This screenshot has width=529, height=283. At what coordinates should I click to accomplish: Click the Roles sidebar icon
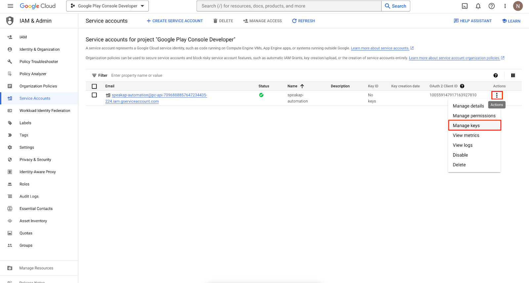[10, 184]
